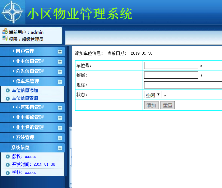Screen dimensions: 222x188
Task: Click 权限: 超级管理员 text
Action: (26, 40)
